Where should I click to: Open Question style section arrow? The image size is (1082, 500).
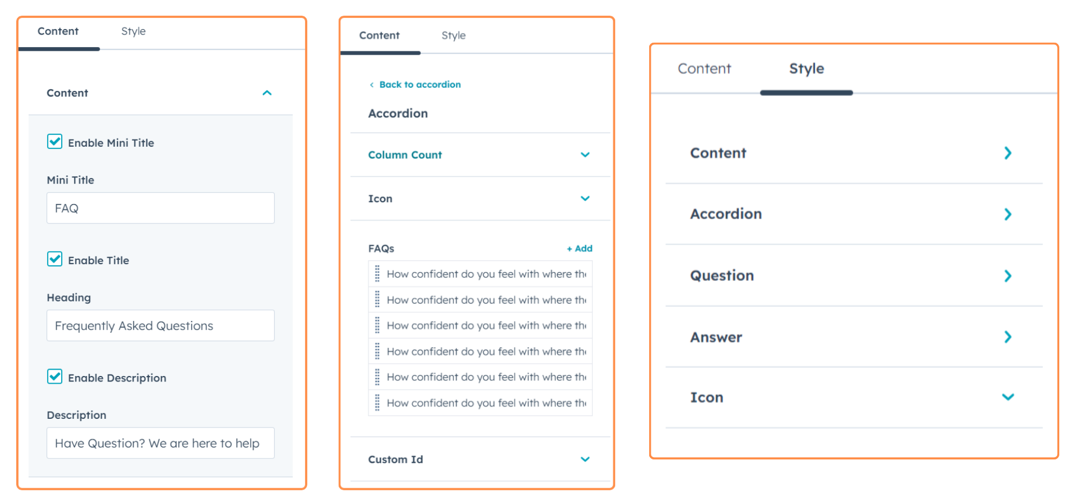[x=1007, y=276]
